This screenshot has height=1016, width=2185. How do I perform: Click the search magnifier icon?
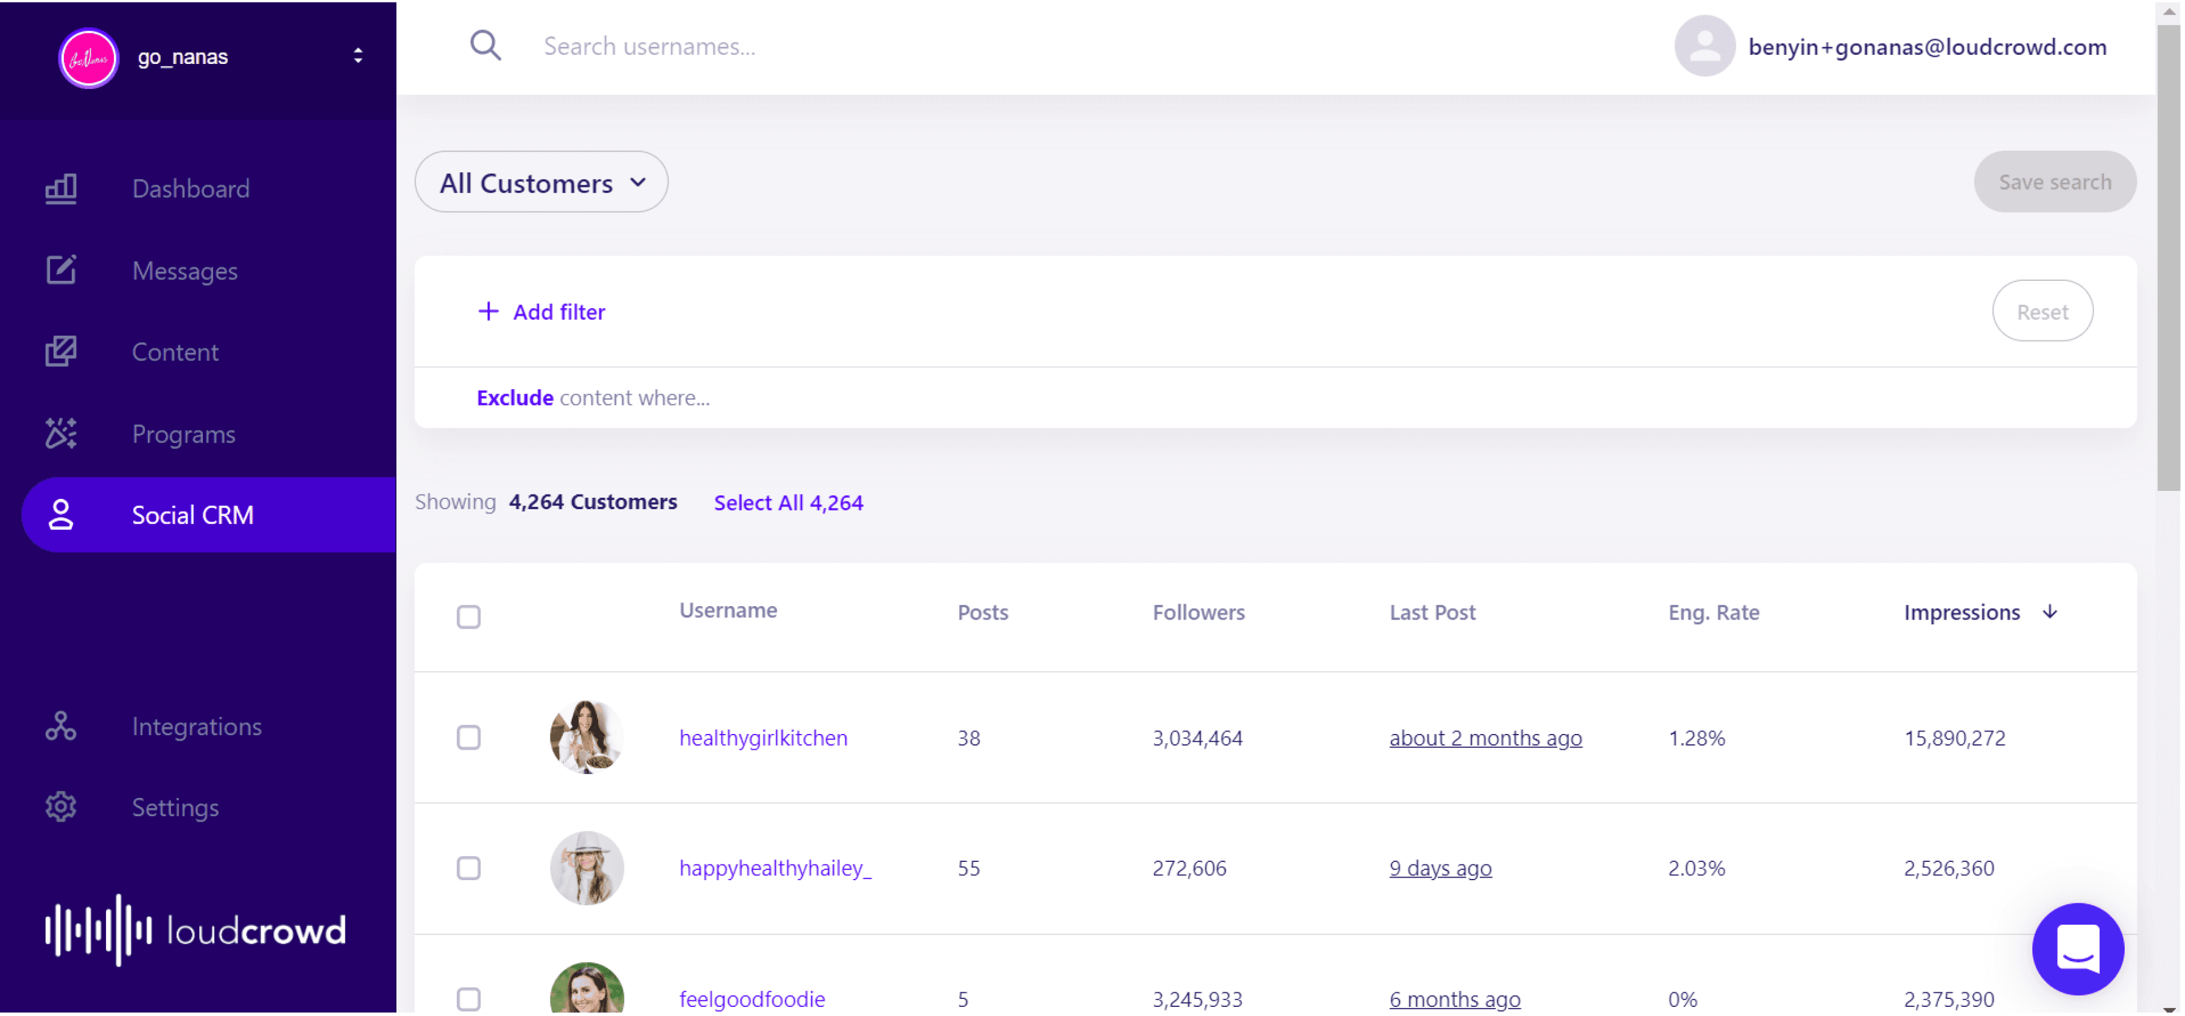(485, 46)
